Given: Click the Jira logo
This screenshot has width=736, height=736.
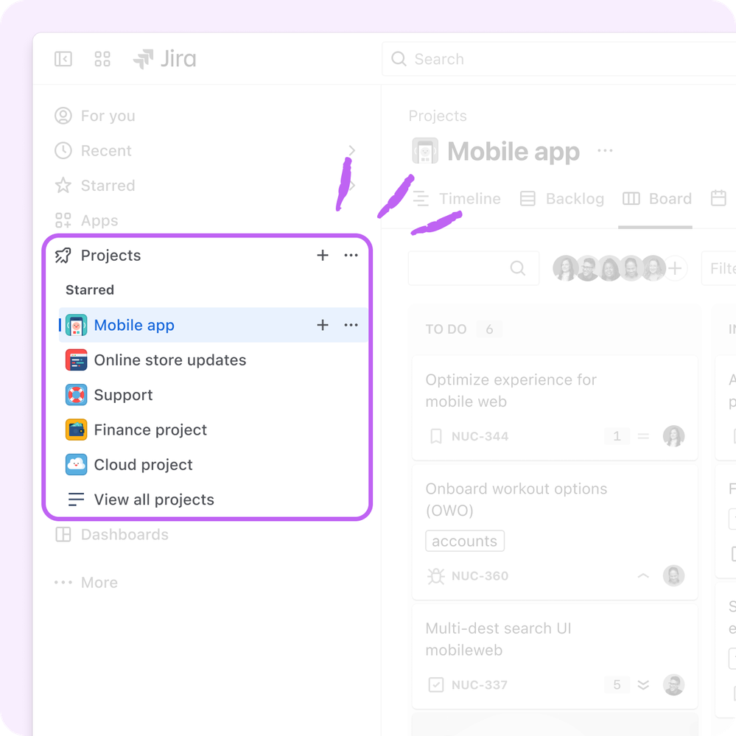Looking at the screenshot, I should point(165,59).
